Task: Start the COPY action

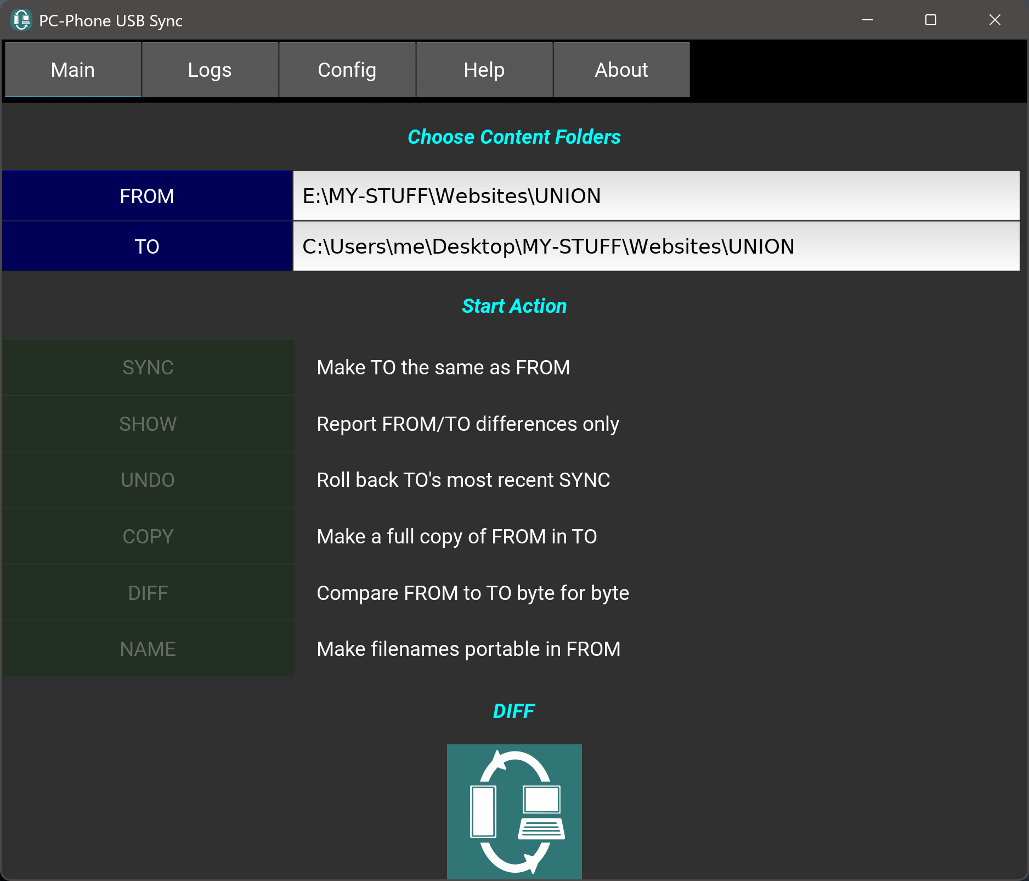Action: (x=148, y=536)
